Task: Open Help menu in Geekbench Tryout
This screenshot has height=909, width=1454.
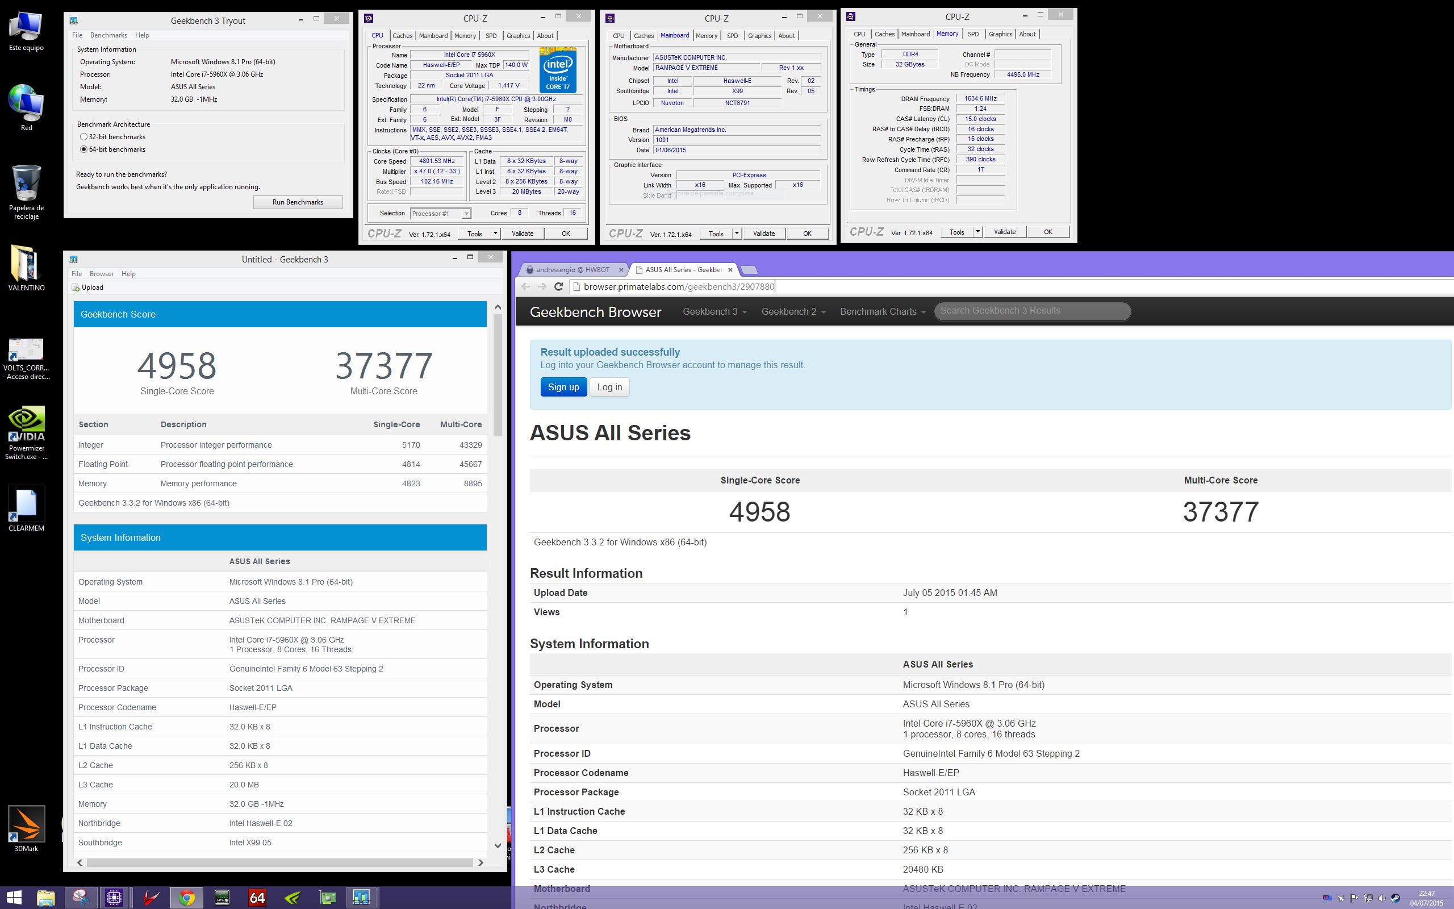Action: (x=142, y=35)
